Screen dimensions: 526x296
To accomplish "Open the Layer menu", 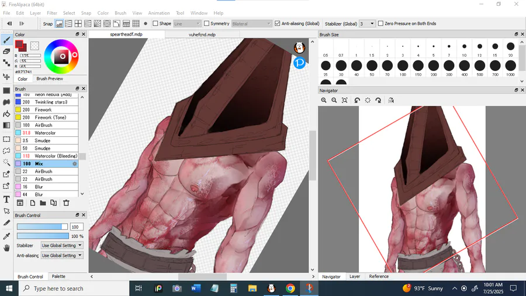I will [x=35, y=13].
